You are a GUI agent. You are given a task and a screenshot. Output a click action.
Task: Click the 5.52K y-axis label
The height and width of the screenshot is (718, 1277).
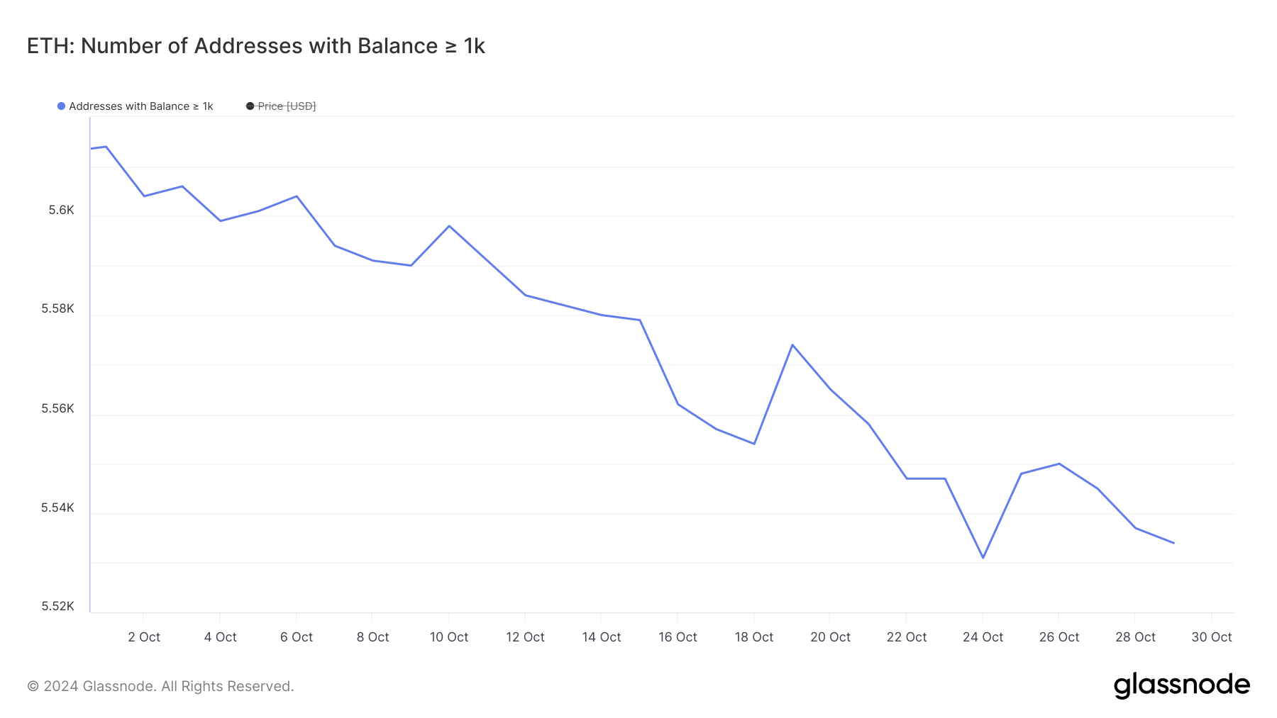click(57, 606)
